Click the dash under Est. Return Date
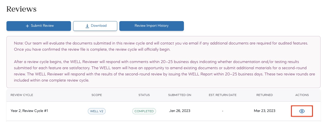 point(223,111)
